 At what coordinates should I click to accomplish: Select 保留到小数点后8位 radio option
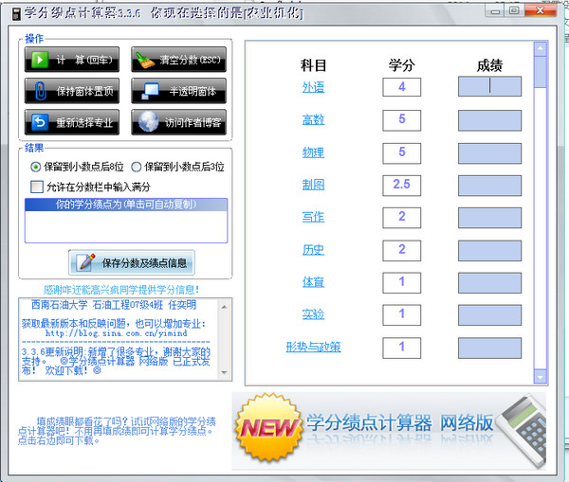(x=35, y=167)
